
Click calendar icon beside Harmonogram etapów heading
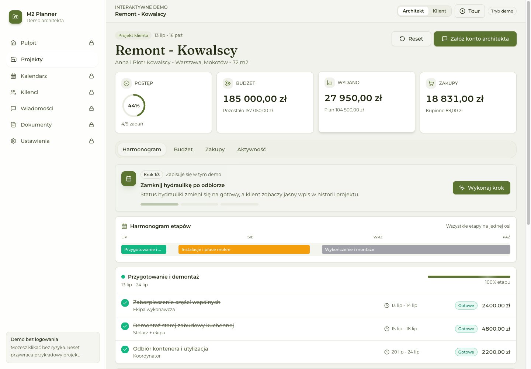tap(124, 226)
